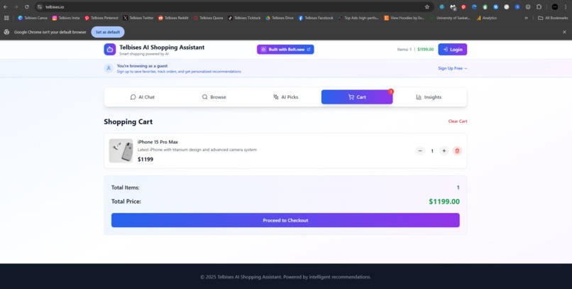Click Proceed to Checkout button

[285, 220]
